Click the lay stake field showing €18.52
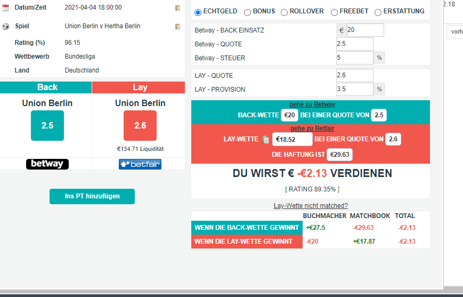Image resolution: width=463 pixels, height=297 pixels. point(292,139)
